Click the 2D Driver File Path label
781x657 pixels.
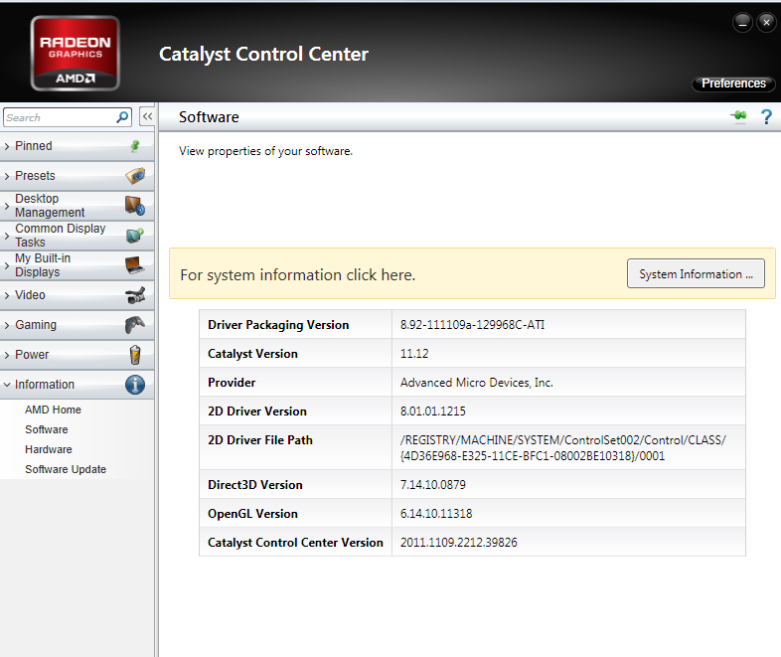[x=260, y=440]
